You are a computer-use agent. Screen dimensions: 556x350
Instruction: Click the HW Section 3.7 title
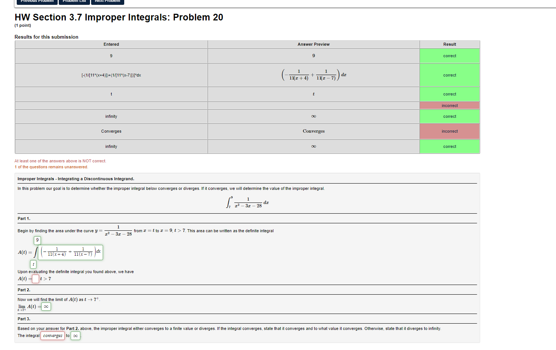point(118,17)
